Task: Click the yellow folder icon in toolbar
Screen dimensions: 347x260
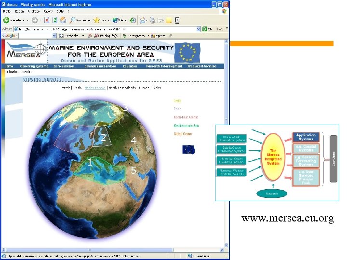Action: (x=169, y=21)
